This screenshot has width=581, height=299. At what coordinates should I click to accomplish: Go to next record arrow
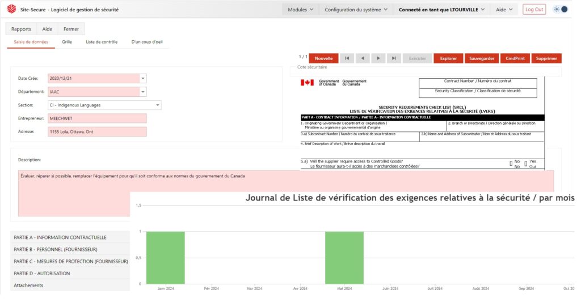pos(378,58)
